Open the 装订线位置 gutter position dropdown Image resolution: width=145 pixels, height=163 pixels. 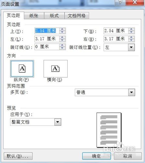click(131, 47)
